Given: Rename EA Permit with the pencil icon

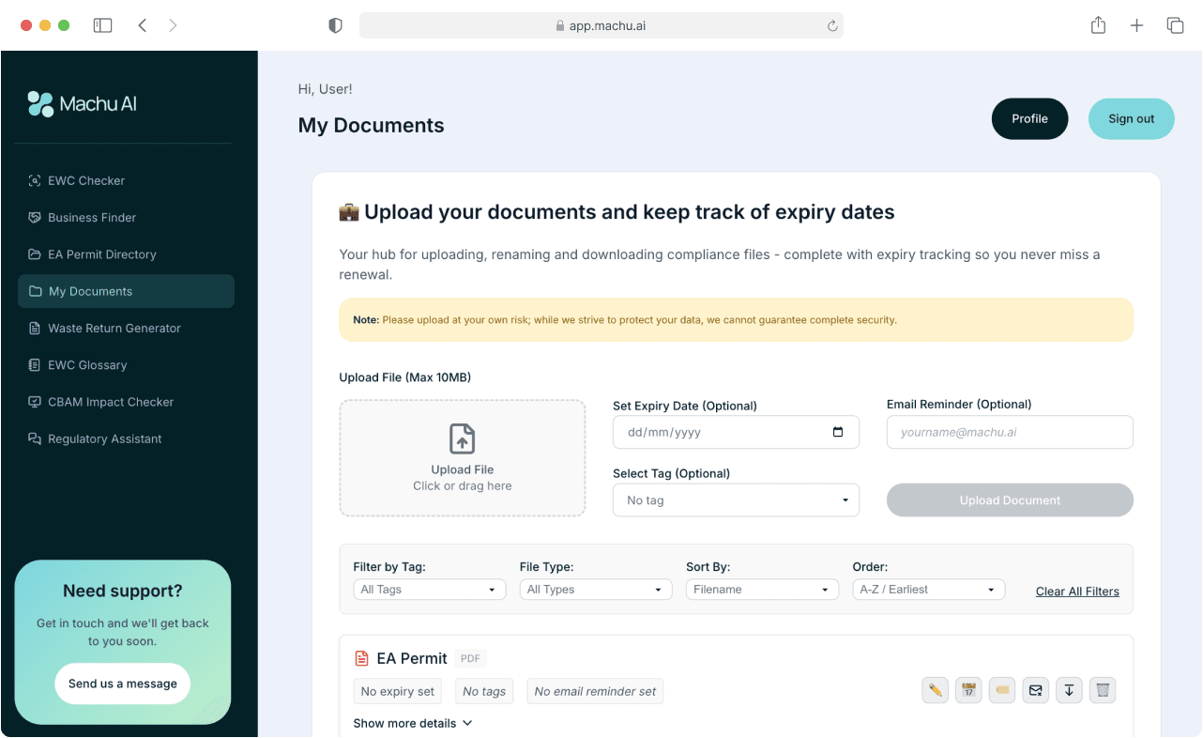Looking at the screenshot, I should click(936, 691).
